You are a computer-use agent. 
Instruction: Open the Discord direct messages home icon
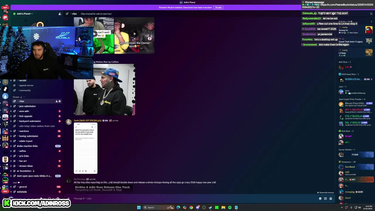click(5, 18)
